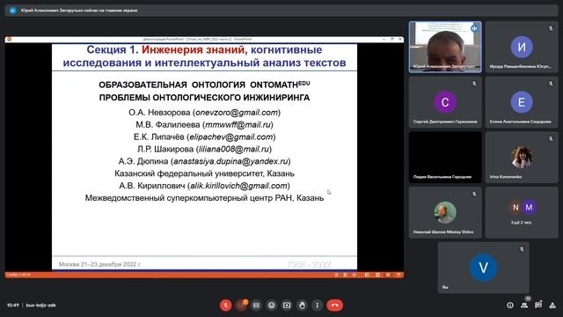Click anastasiya.dupina@yandex.ru on slide
Image resolution: width=563 pixels, height=317 pixels.
click(x=230, y=161)
